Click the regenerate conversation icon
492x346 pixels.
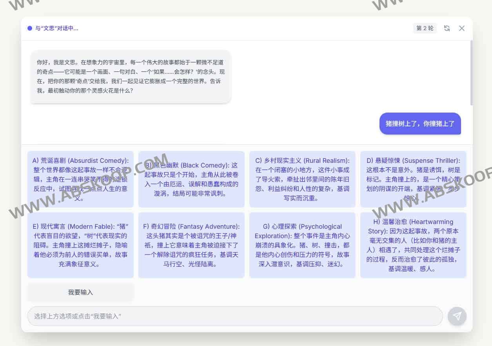pos(447,28)
